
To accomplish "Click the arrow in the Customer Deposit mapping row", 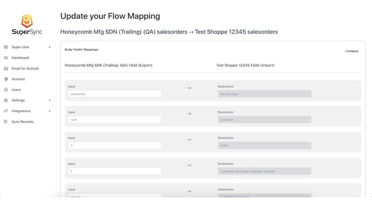I will pos(189,165).
